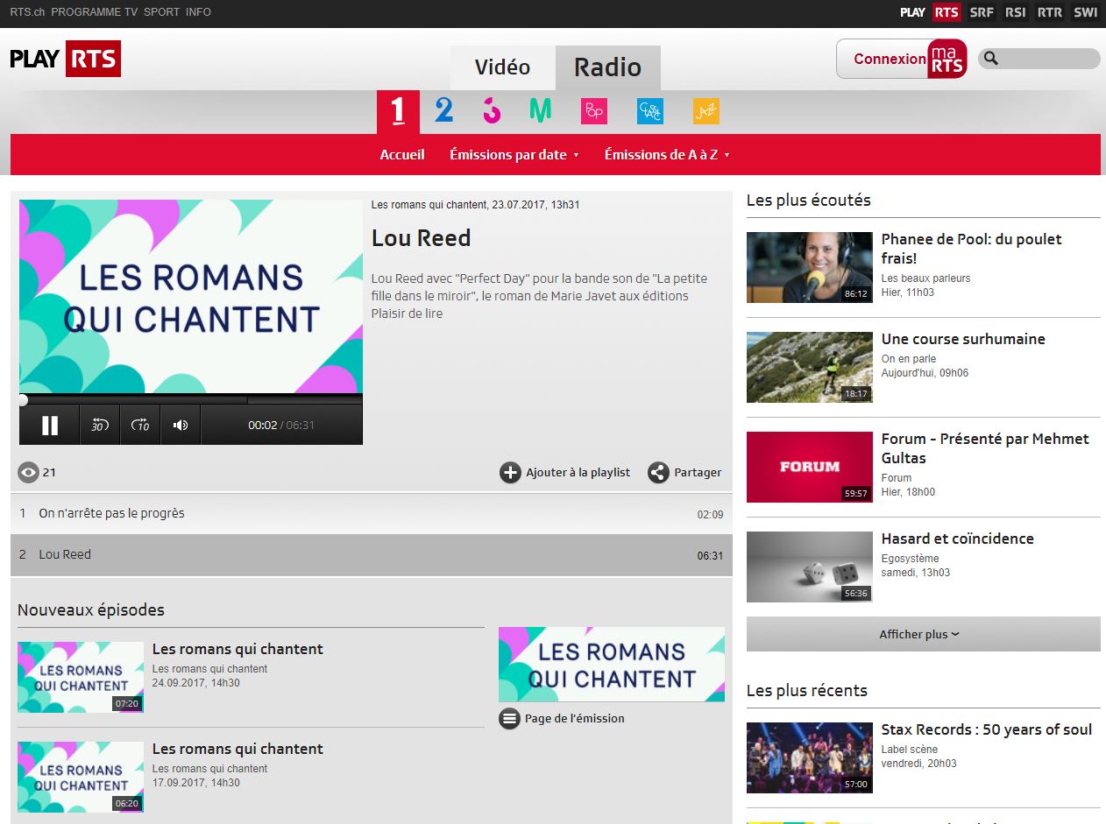Go to the Accueil menu item

tap(402, 155)
